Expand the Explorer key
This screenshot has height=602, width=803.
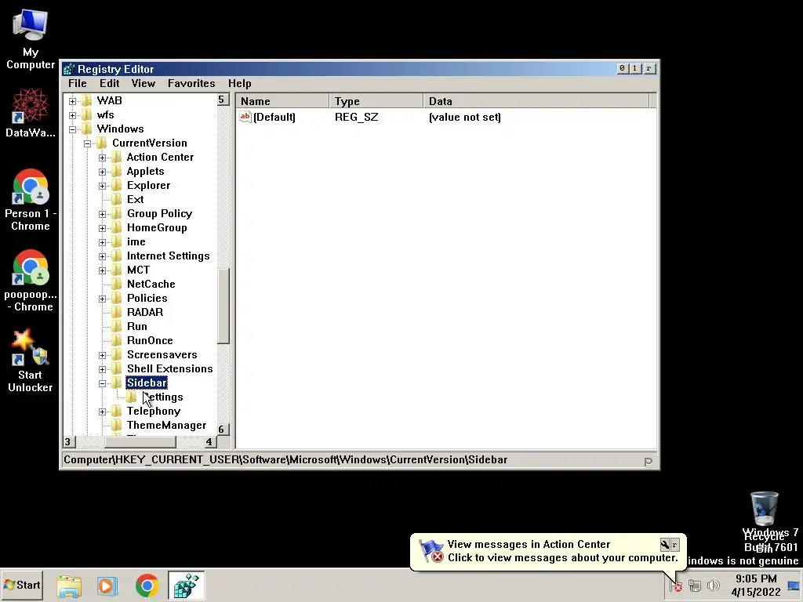tap(103, 186)
